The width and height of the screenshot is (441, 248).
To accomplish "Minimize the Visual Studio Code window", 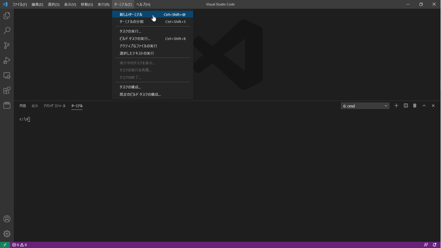I will coord(408,4).
